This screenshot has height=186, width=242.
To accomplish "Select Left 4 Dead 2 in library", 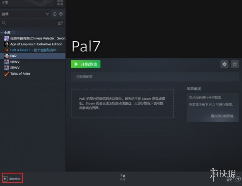I will [33, 50].
